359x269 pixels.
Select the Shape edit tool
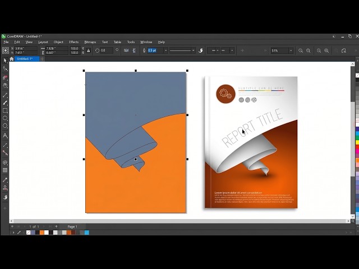(x=5, y=68)
